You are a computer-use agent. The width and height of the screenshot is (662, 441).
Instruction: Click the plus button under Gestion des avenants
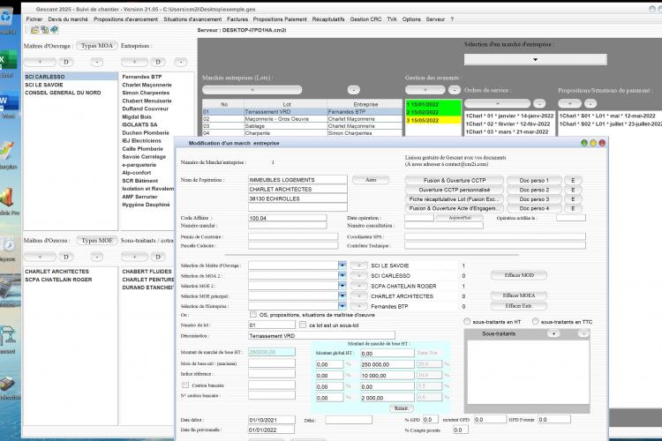(x=425, y=90)
